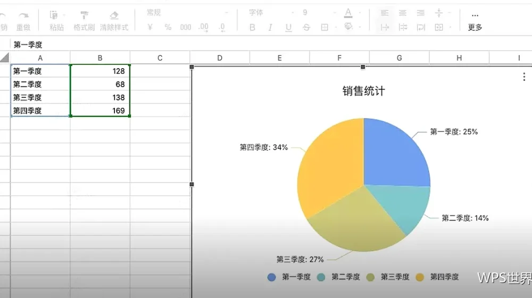Toggle Bold formatting
532x298 pixels.
(x=252, y=27)
